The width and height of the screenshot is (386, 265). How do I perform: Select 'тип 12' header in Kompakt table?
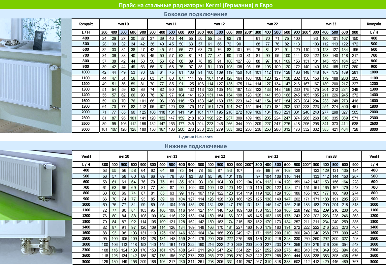(219, 24)
